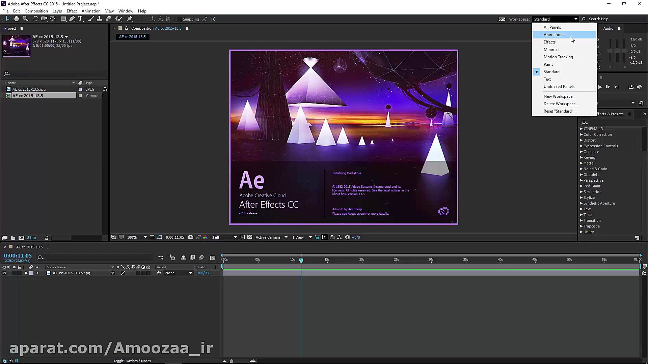This screenshot has width=648, height=364.
Task: Click the Take Snapshot camera icon
Action: point(191,237)
